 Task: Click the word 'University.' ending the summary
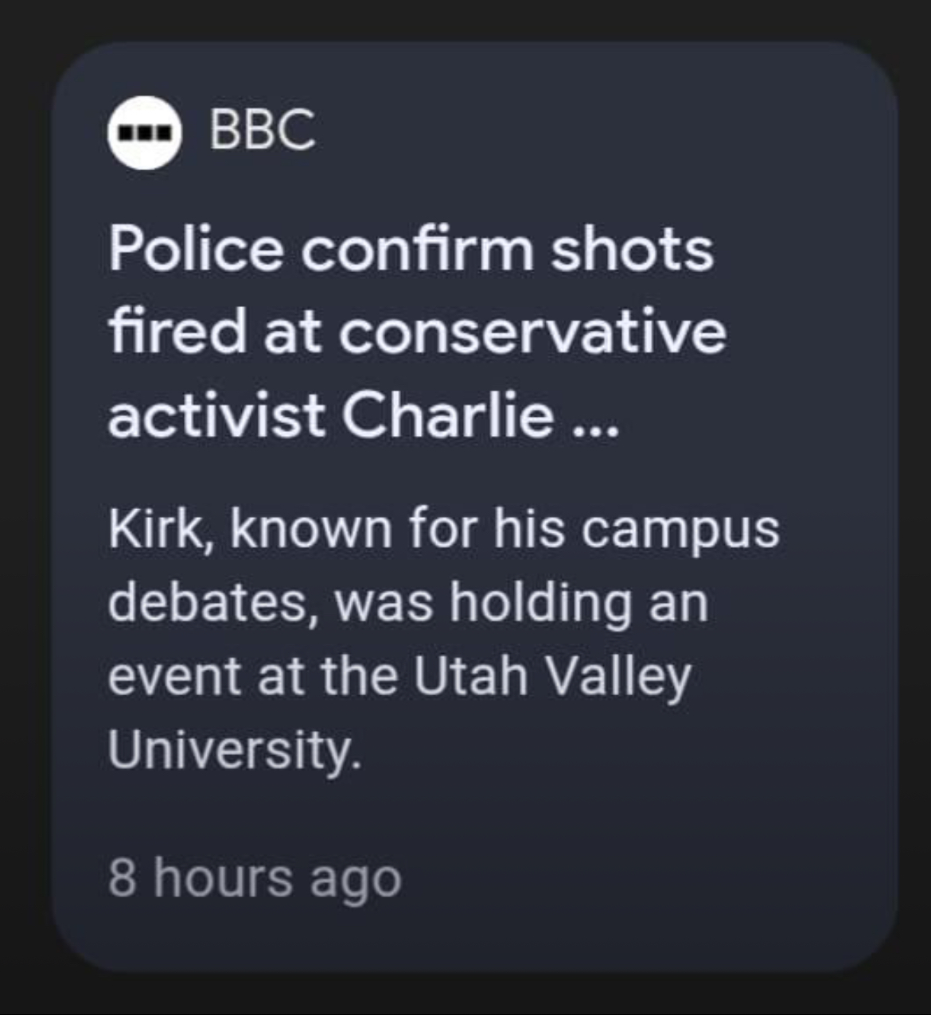[234, 749]
